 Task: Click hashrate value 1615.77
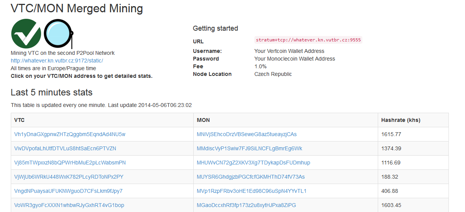click(391, 134)
